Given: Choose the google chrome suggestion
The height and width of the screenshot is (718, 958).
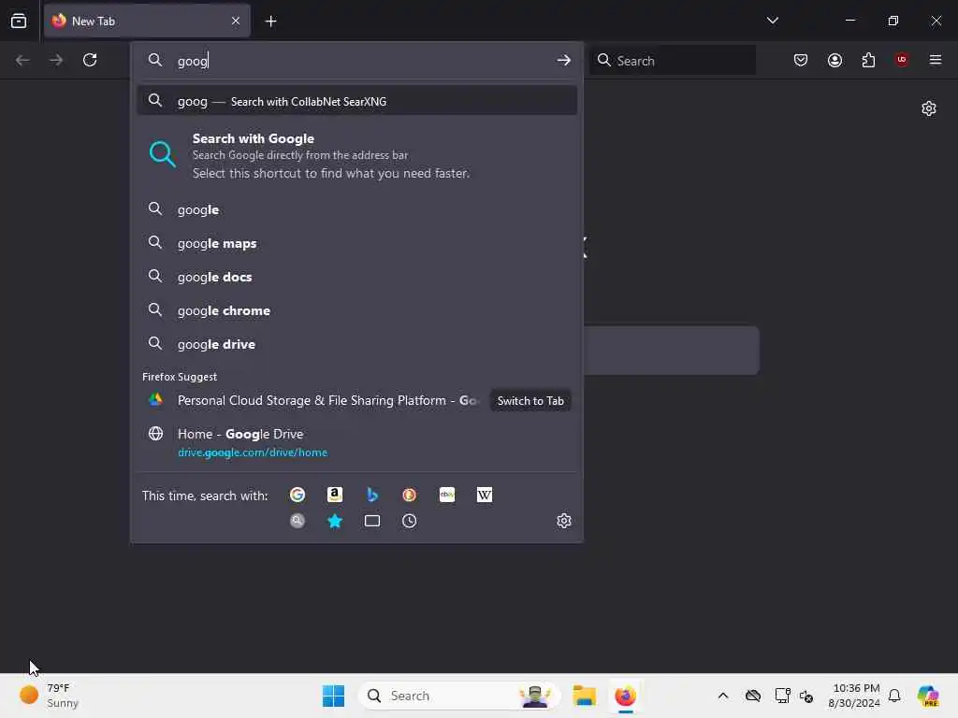Looking at the screenshot, I should pos(356,310).
